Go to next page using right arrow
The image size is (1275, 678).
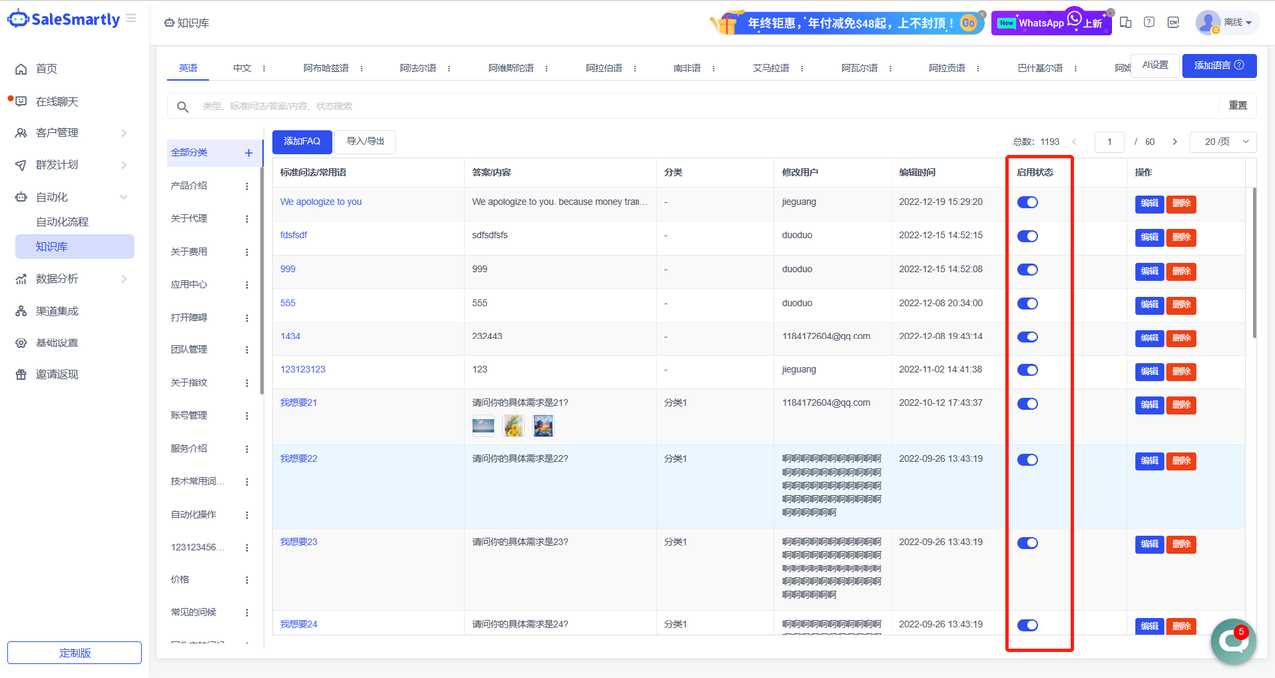point(1175,142)
